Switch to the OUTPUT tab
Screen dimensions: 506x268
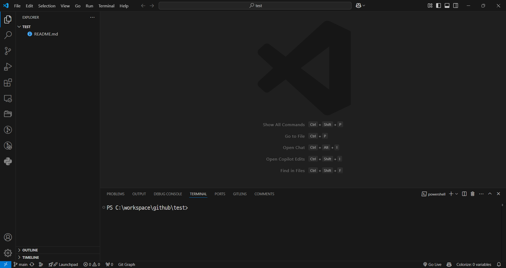coord(139,194)
